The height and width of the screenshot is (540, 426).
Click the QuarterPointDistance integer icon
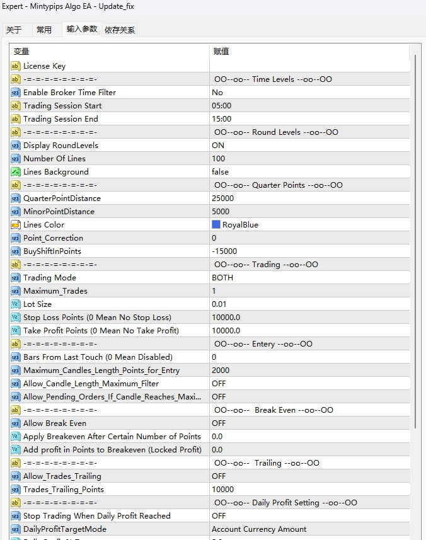16,198
